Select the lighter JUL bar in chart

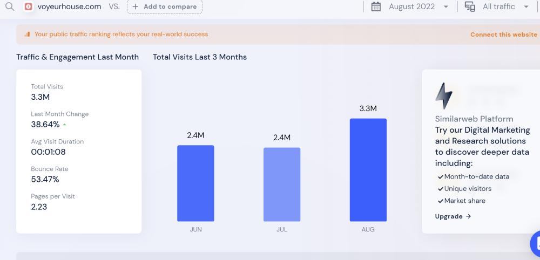(282, 184)
